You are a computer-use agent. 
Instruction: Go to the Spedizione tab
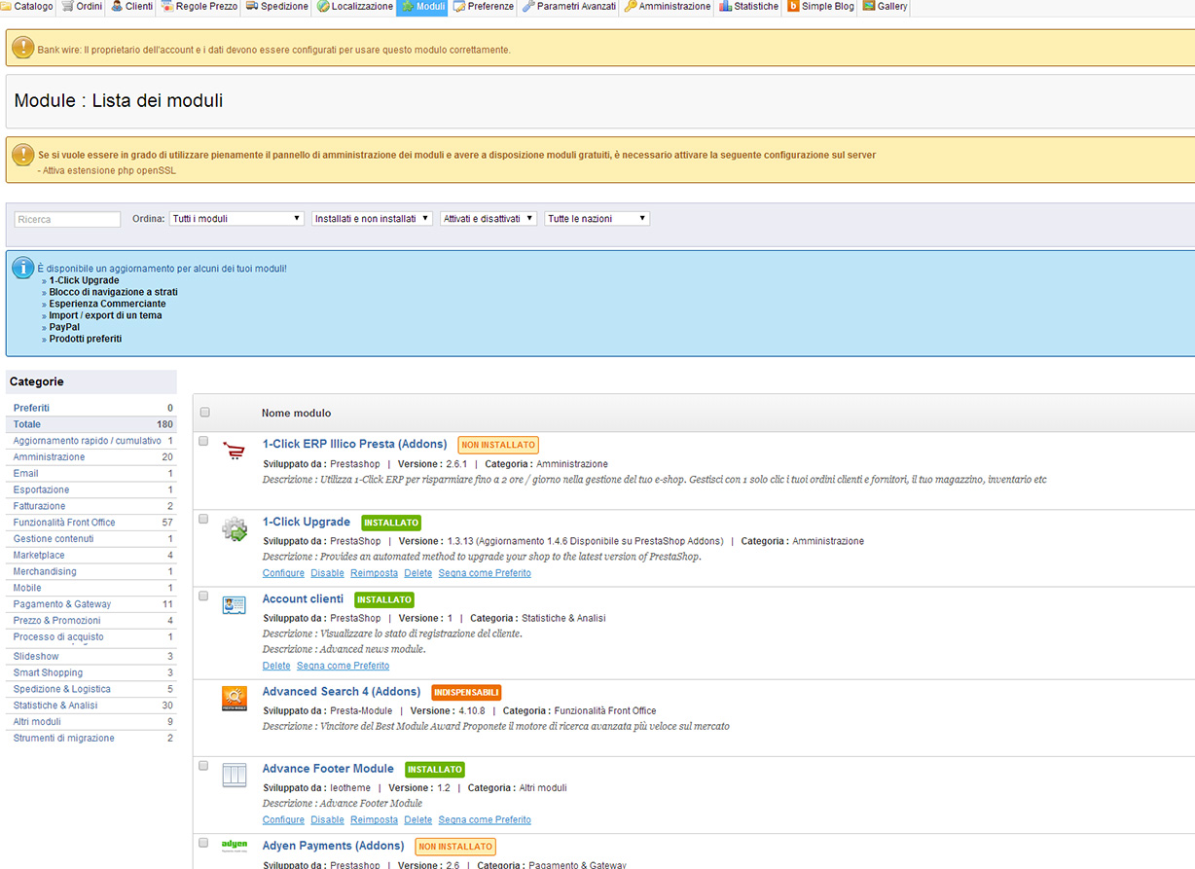[x=277, y=7]
